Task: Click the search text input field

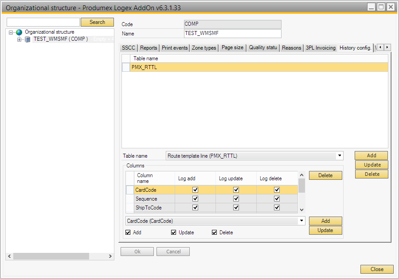Action: pos(43,22)
